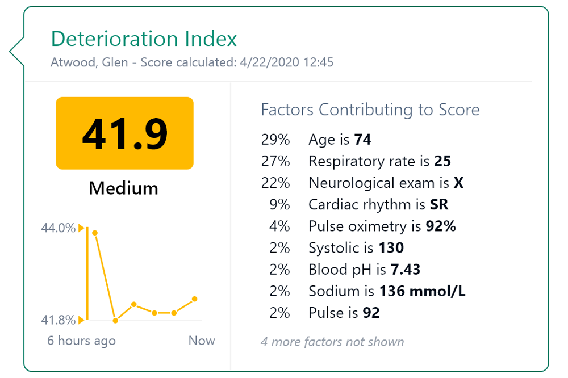The image size is (568, 378).
Task: Open the Blood pH is 7.43 factor
Action: coord(364,269)
